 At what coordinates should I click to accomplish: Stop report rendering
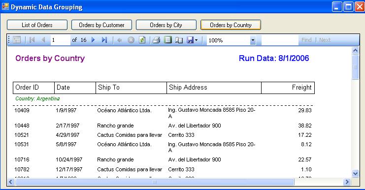click(x=131, y=40)
